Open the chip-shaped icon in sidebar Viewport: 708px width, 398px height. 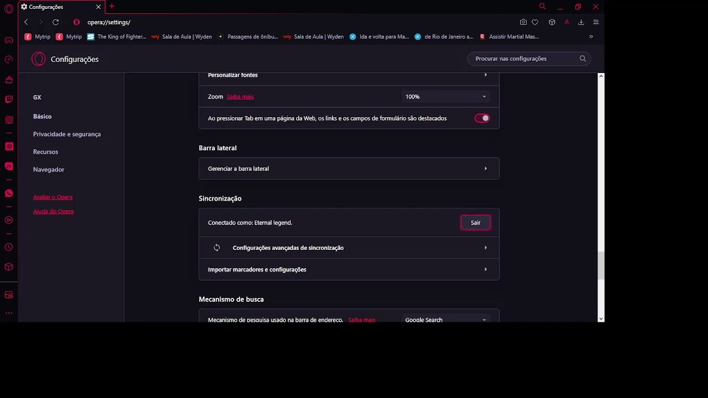(x=9, y=120)
